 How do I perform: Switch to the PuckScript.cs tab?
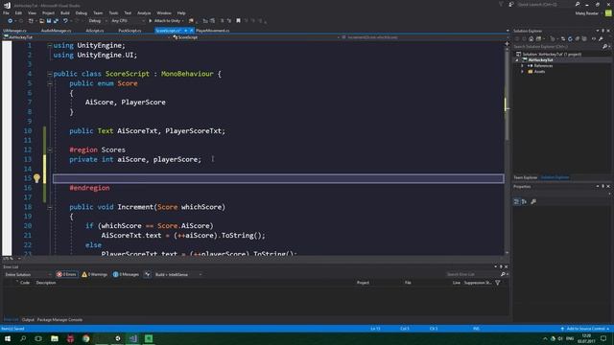coord(130,31)
